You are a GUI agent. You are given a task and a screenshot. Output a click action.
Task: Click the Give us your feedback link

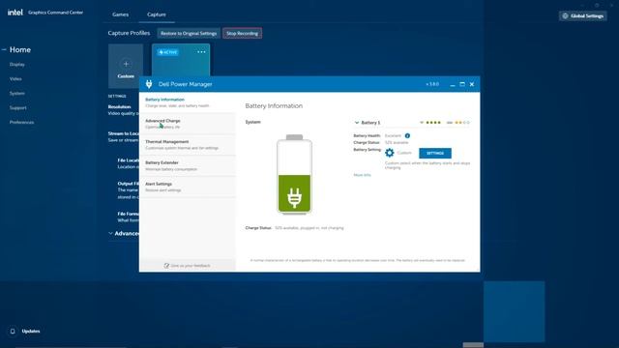tap(191, 266)
